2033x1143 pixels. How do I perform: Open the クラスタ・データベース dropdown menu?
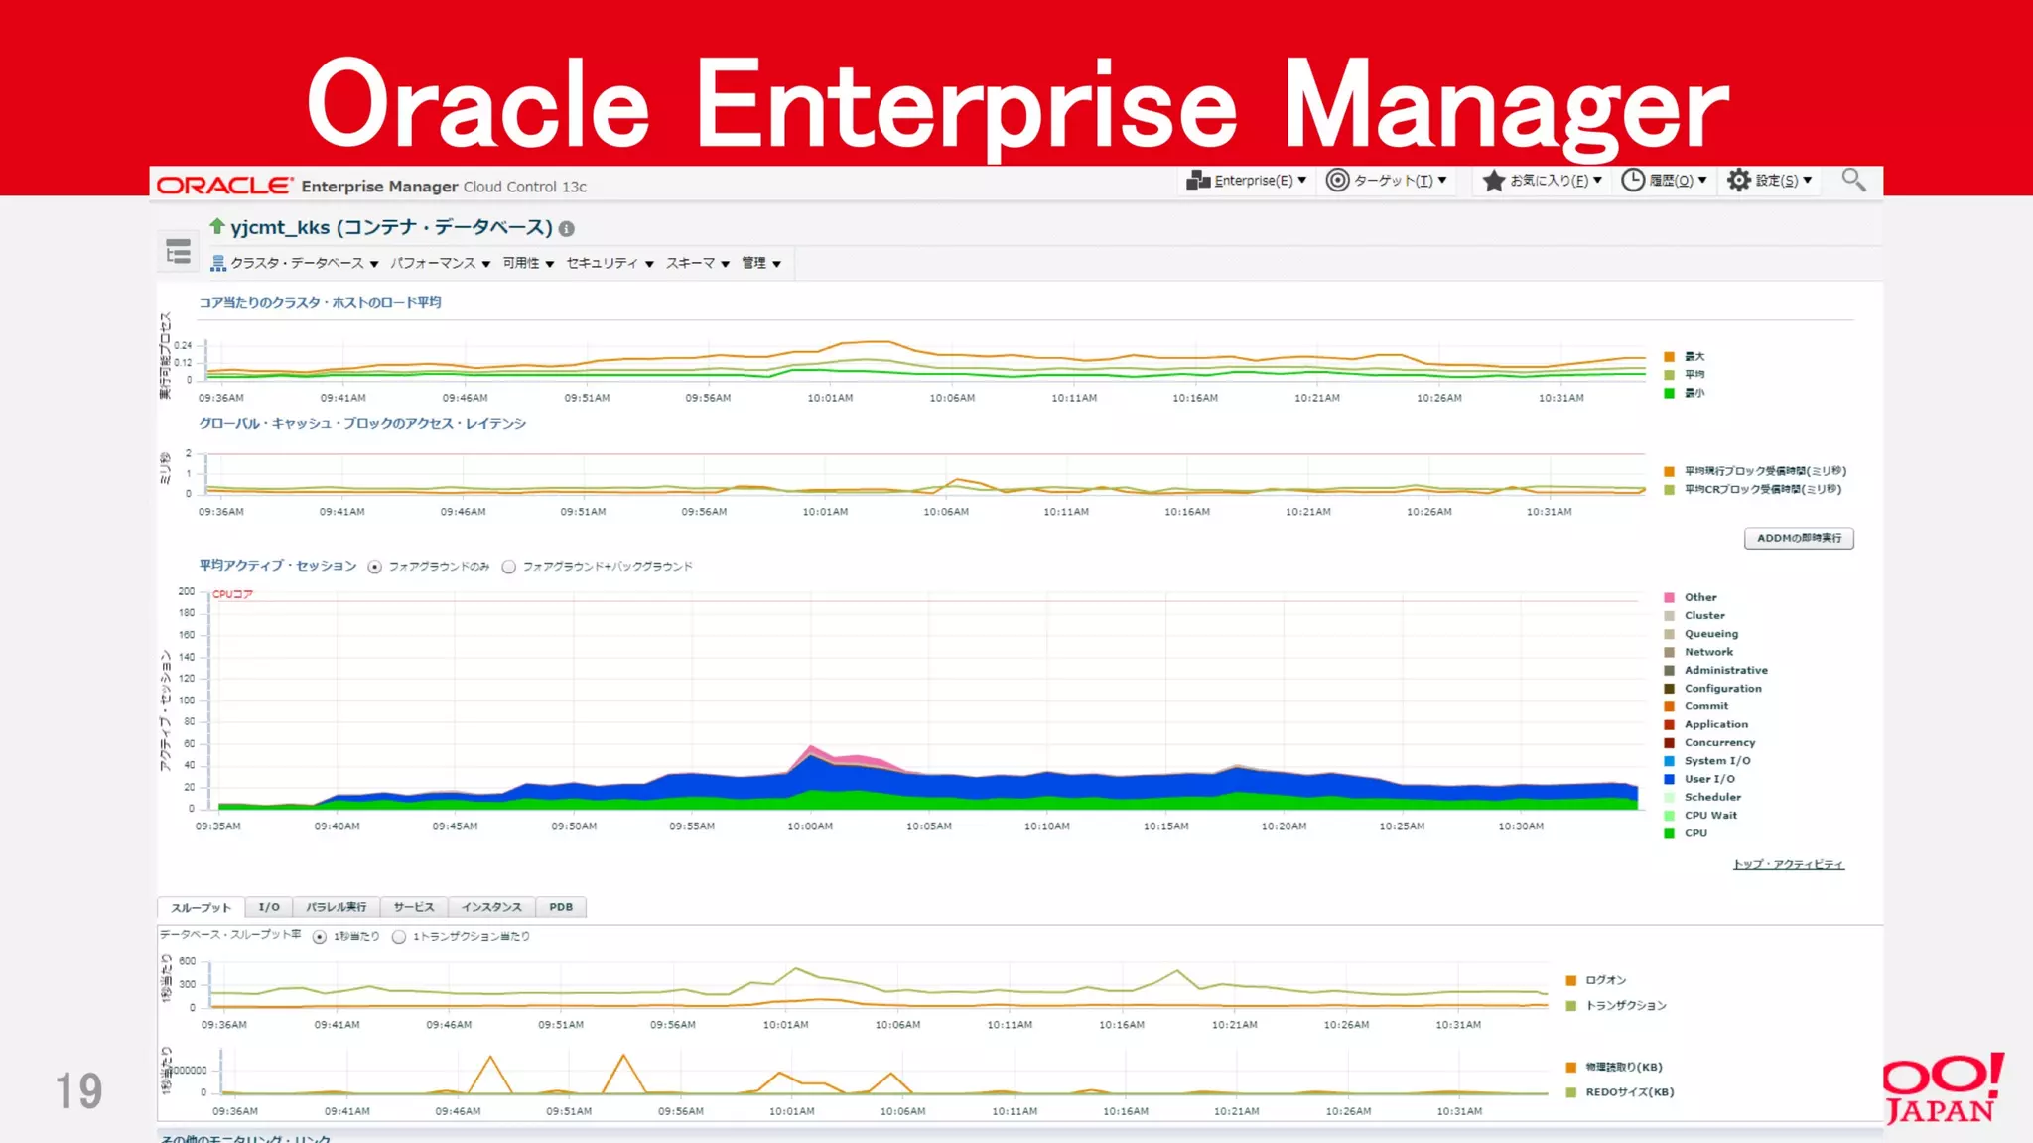[x=296, y=263]
